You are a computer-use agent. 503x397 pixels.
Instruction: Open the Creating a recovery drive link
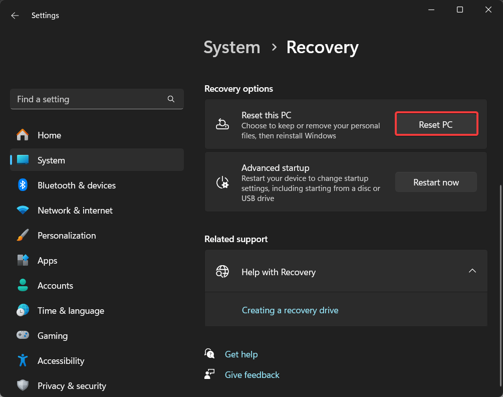click(x=290, y=310)
